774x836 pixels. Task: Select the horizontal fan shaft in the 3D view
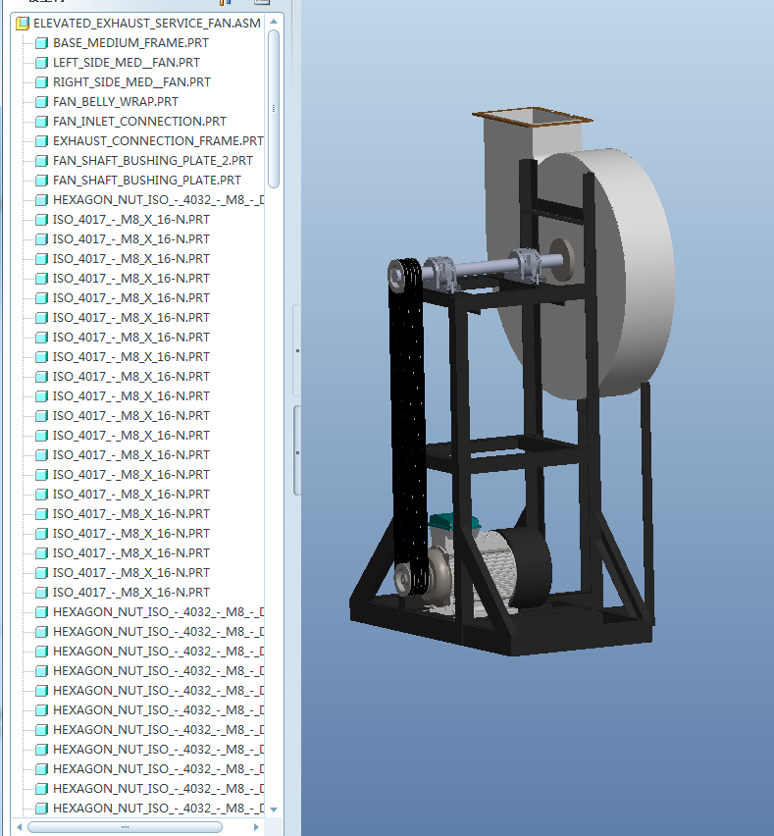[x=483, y=266]
